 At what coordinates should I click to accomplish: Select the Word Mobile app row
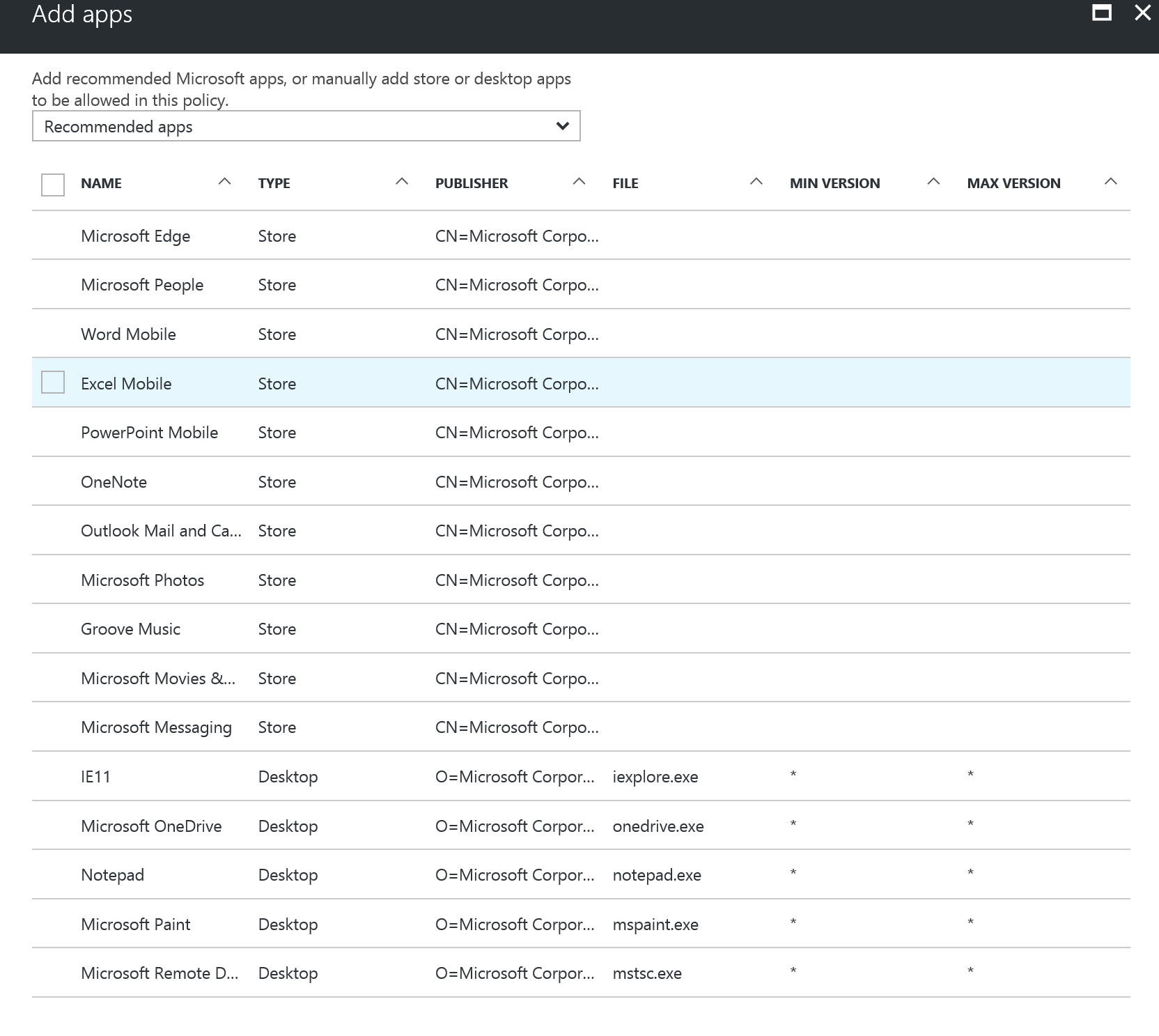[x=128, y=334]
